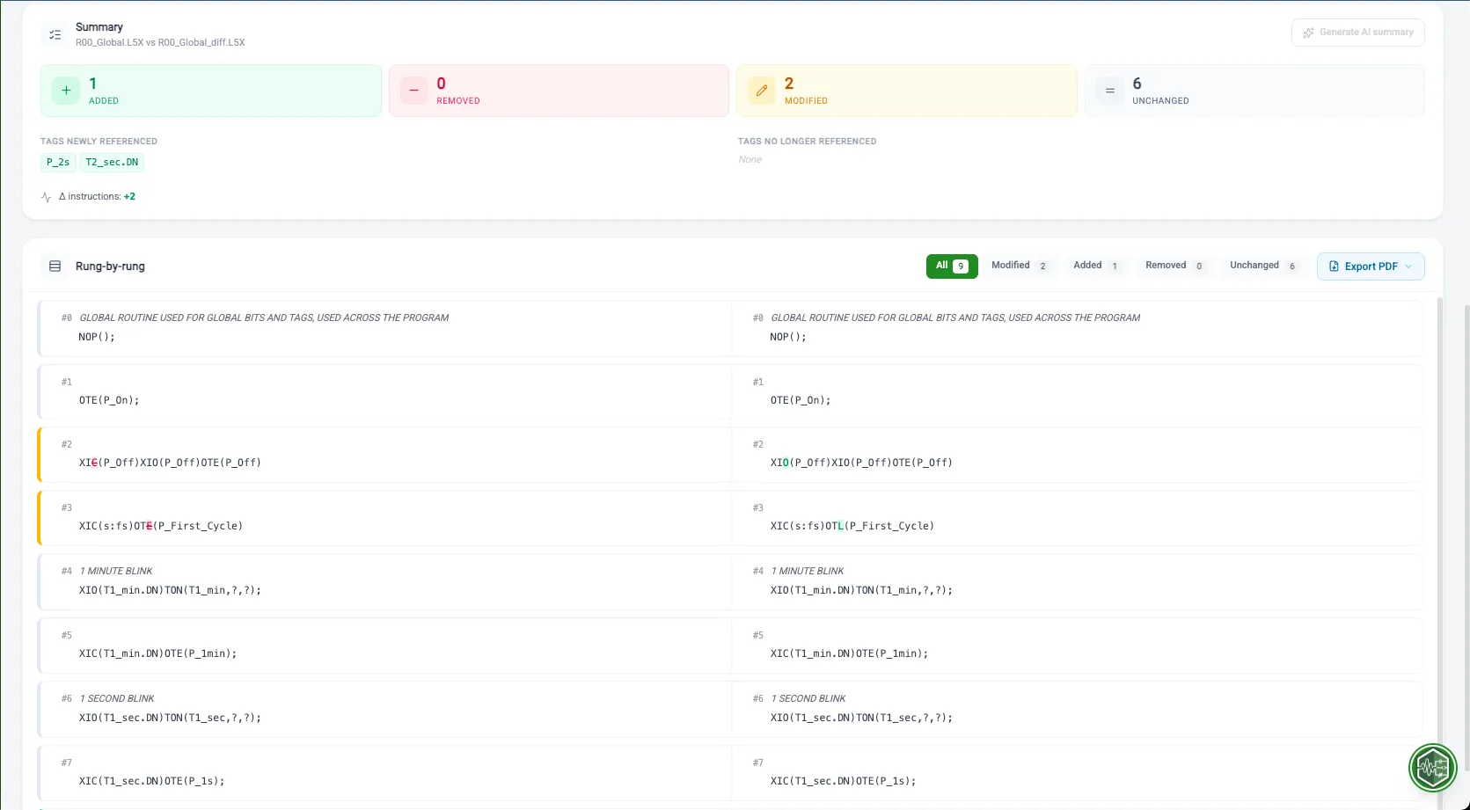Click right rung #7 XIC(T1_sec.DN)OTE(P_1s); code

coord(844,781)
